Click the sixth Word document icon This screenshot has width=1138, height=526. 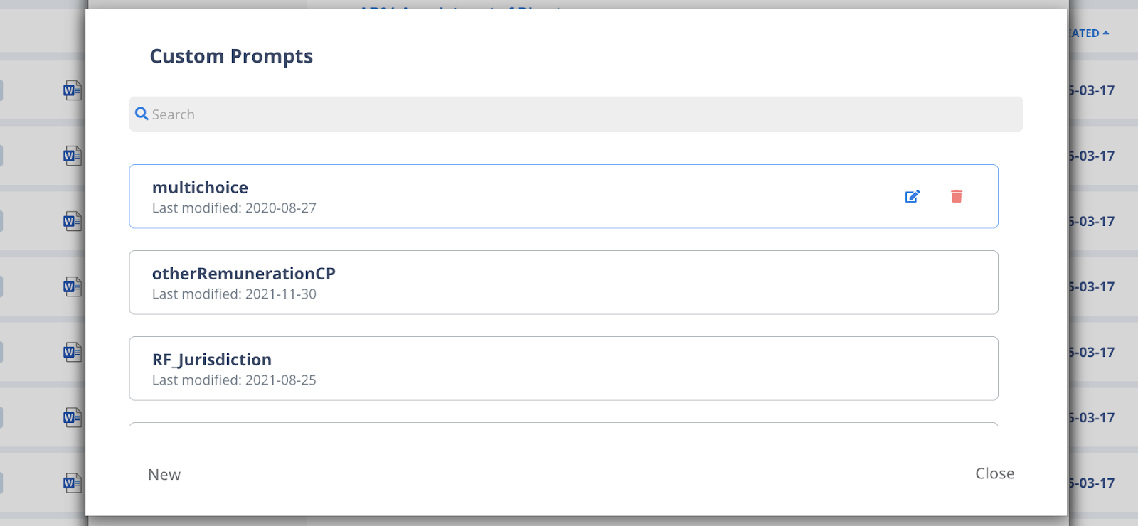pyautogui.click(x=72, y=417)
